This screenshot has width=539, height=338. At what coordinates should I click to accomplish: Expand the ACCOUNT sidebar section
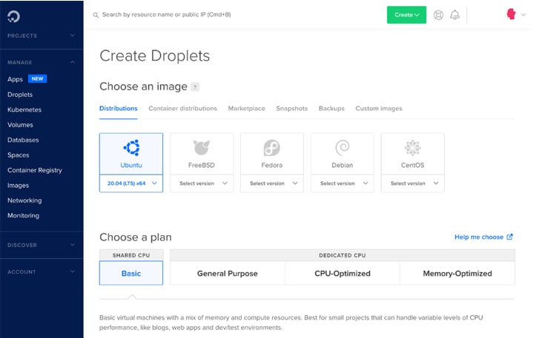[x=42, y=272]
